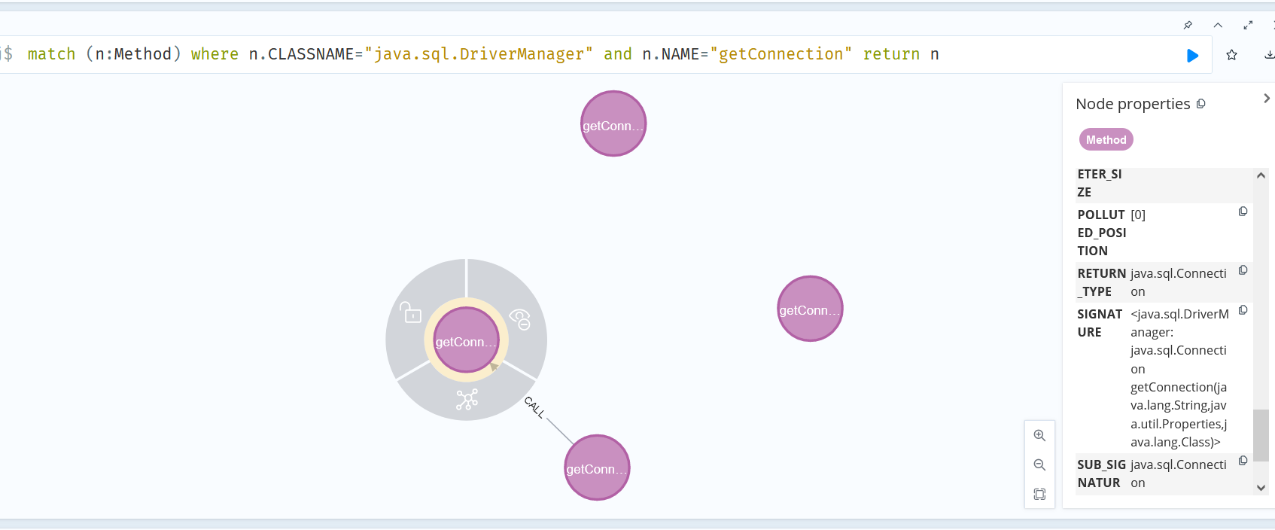The image size is (1275, 530).
Task: Toggle fullscreen for the result frame
Action: point(1248,25)
